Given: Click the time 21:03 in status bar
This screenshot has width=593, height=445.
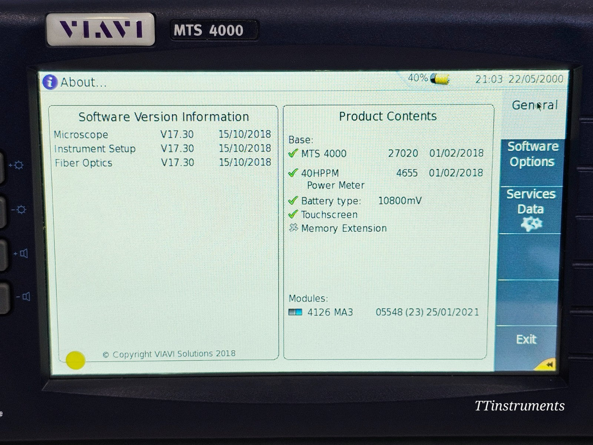Looking at the screenshot, I should (489, 79).
